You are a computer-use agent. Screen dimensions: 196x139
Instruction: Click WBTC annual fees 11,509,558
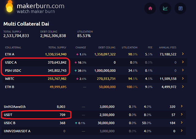(x=168, y=79)
